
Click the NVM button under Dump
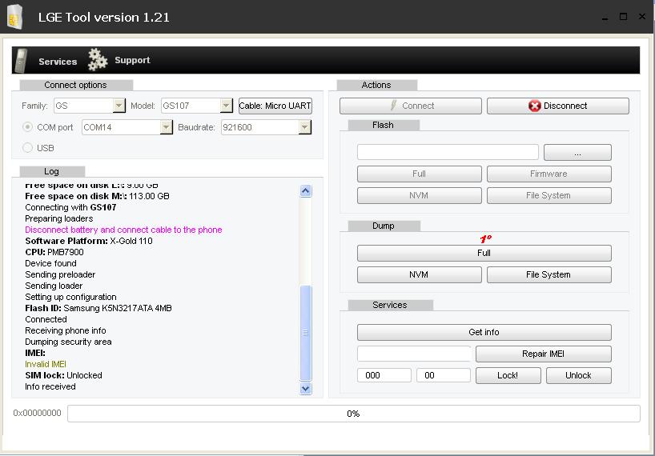[x=419, y=275]
